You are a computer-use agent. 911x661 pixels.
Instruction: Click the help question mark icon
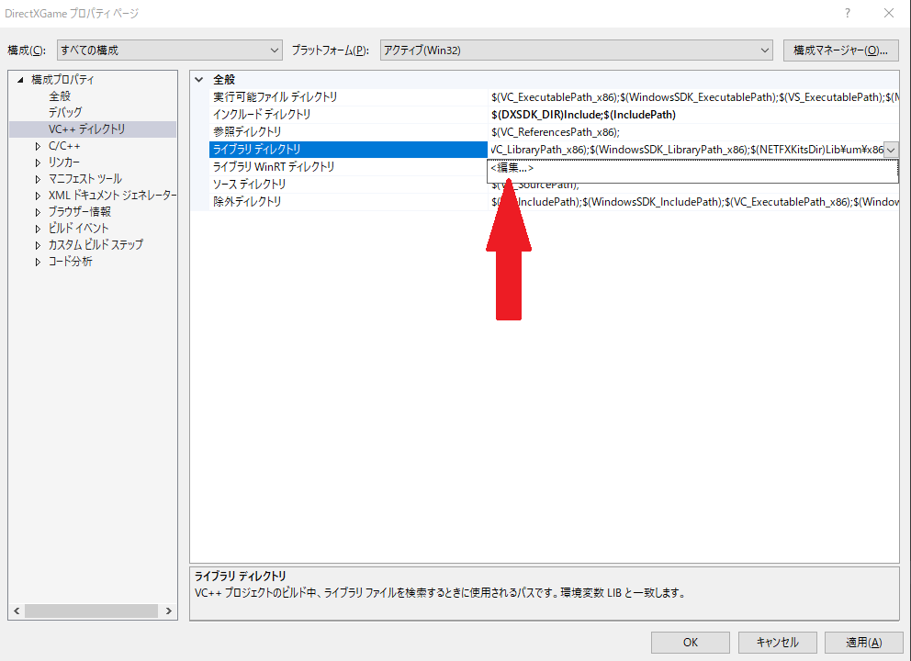click(x=848, y=13)
